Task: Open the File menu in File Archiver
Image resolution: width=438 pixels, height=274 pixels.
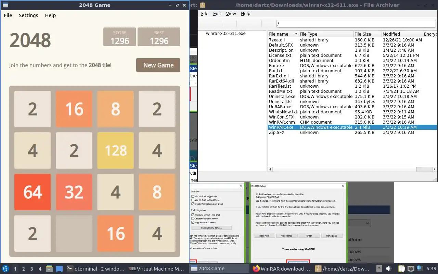Action: coord(205,14)
